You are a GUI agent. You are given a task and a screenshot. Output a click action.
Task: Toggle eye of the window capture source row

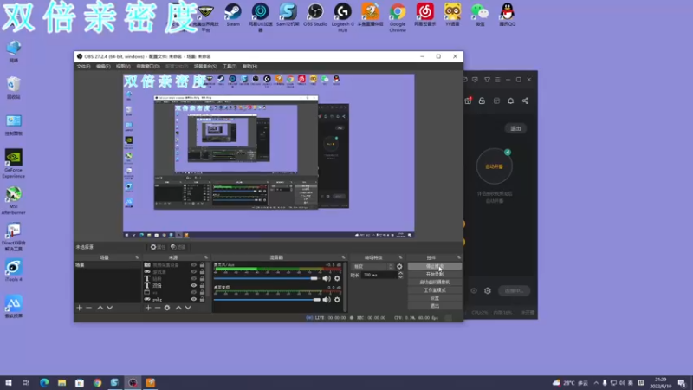click(193, 292)
